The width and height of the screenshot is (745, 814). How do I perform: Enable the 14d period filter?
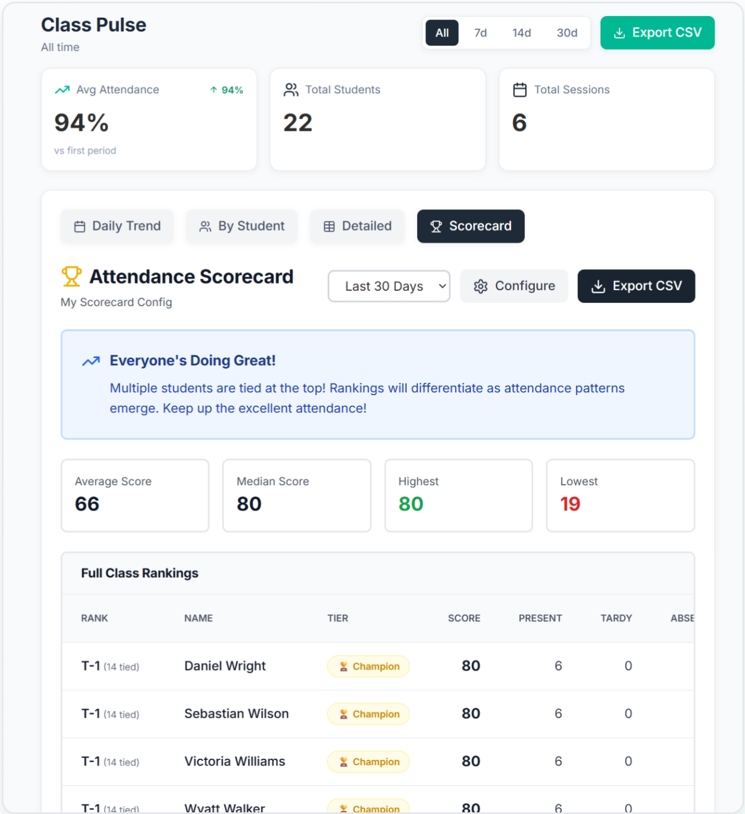point(521,33)
